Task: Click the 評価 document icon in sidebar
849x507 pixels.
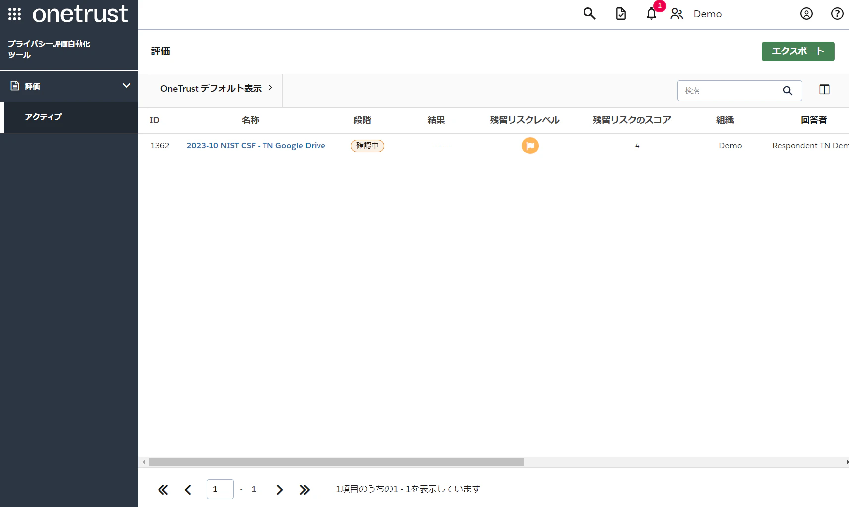Action: point(15,86)
